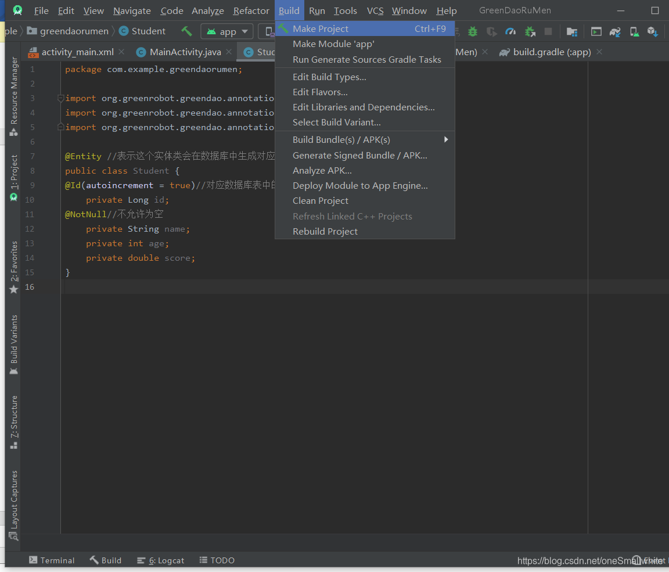Click the green Debug bug icon
This screenshot has height=572, width=669.
pyautogui.click(x=473, y=31)
